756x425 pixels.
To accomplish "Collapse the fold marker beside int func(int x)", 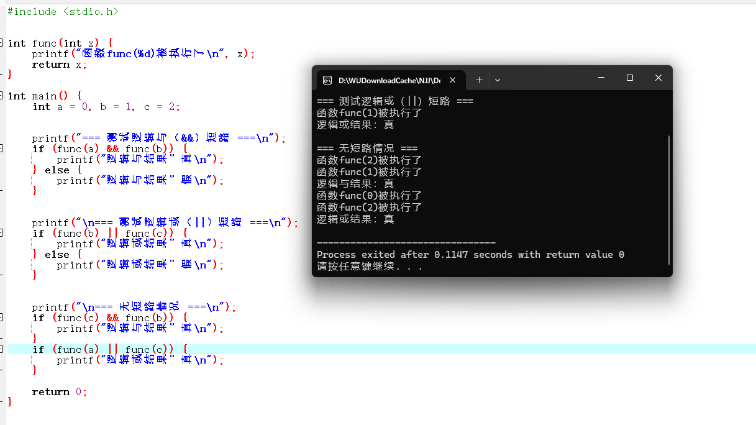I will [x=1, y=43].
